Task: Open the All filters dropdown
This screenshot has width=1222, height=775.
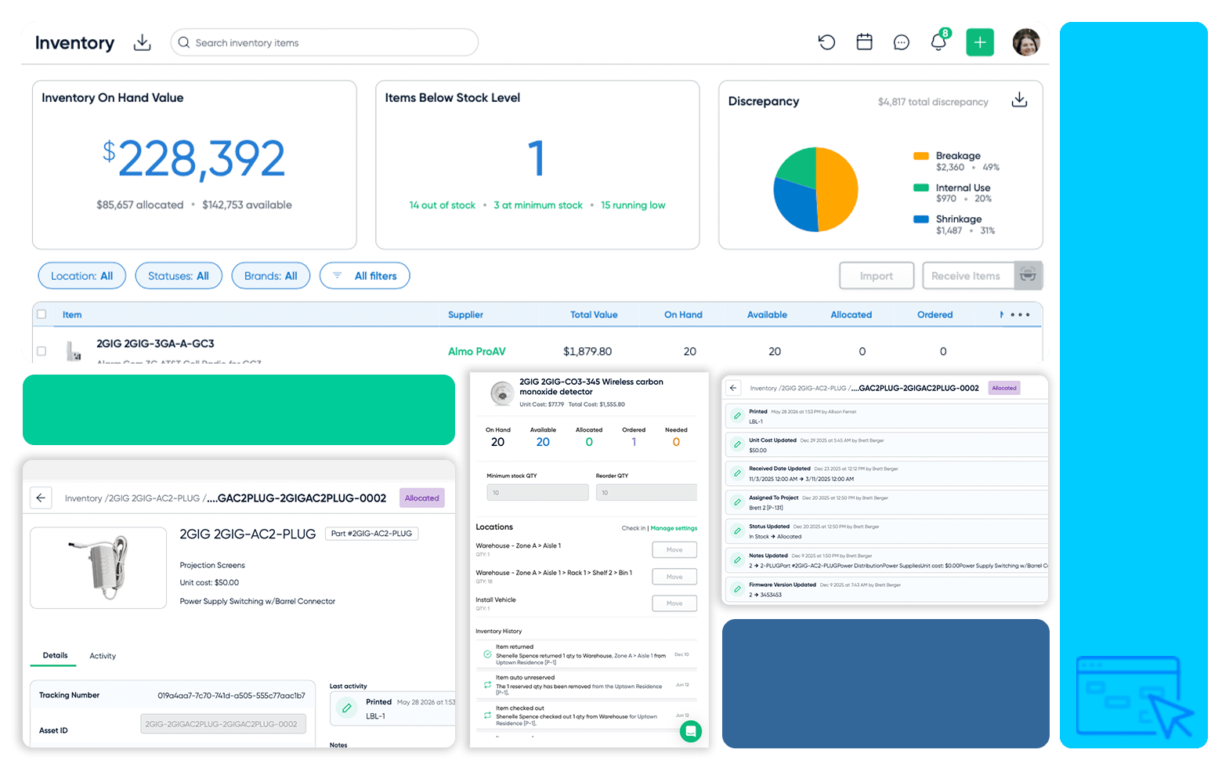Action: click(365, 276)
